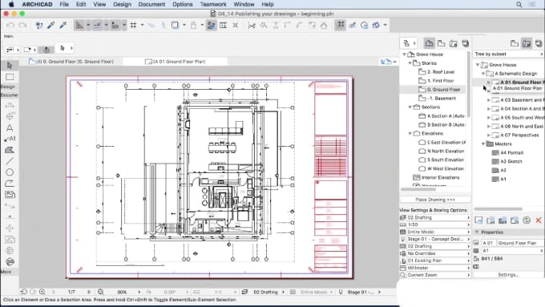Open the Layout Book in Navigator
The width and height of the screenshot is (545, 307).
click(x=454, y=43)
